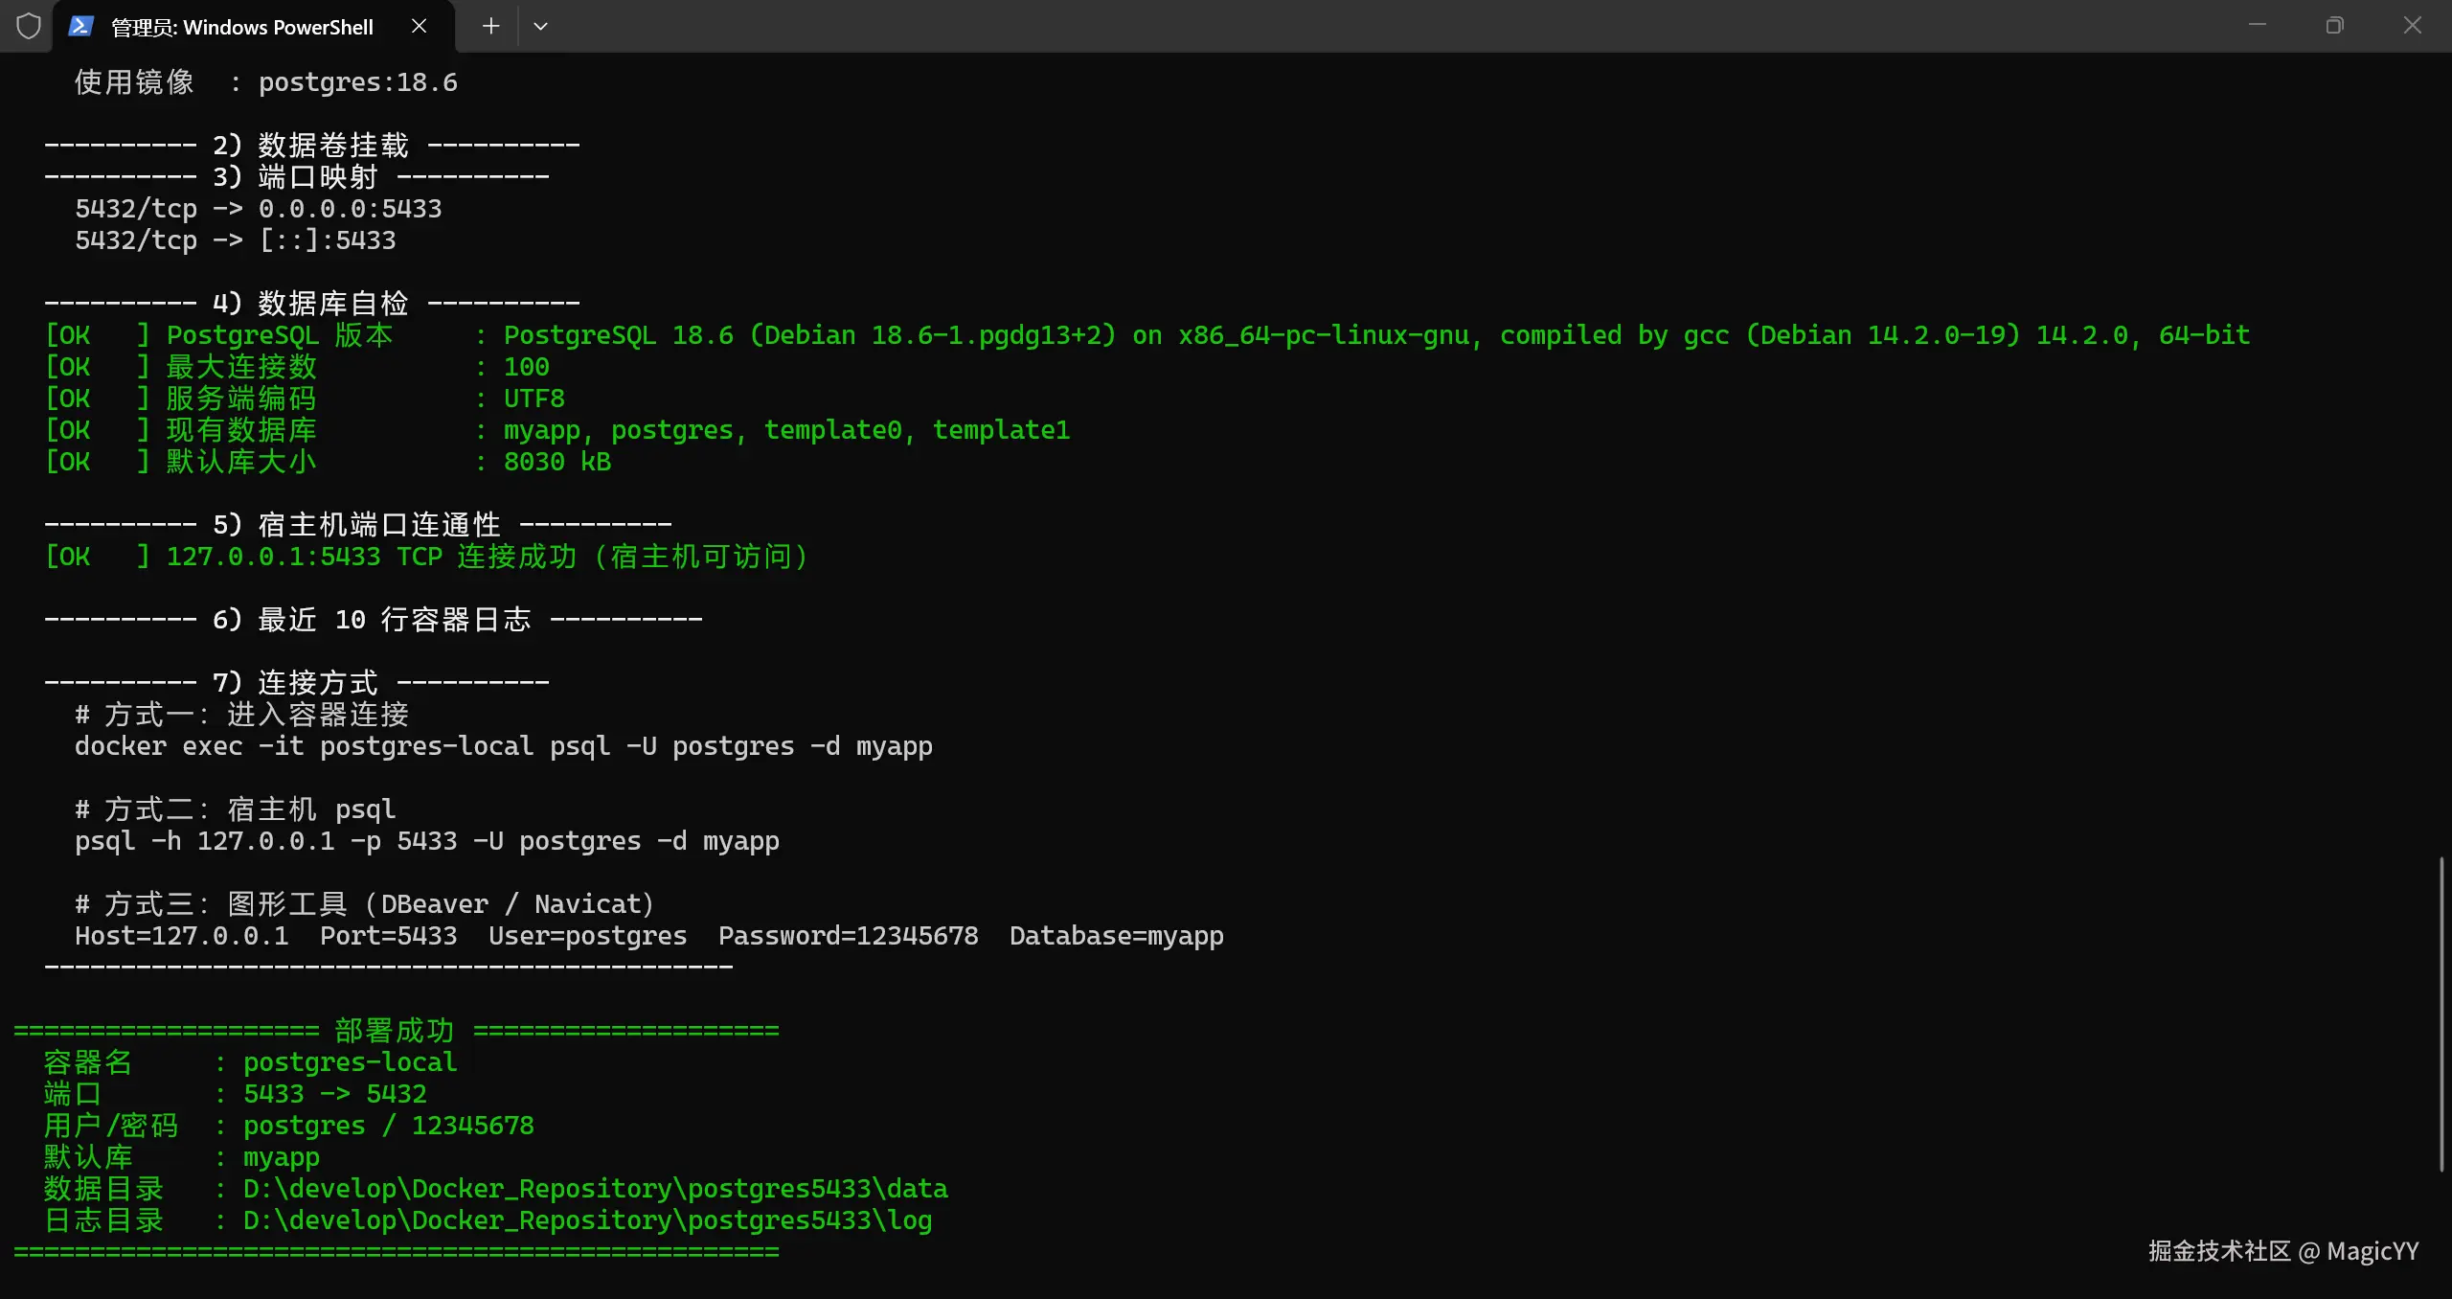
Task: Click the port mapping 5433 -> 5432
Action: click(x=335, y=1094)
